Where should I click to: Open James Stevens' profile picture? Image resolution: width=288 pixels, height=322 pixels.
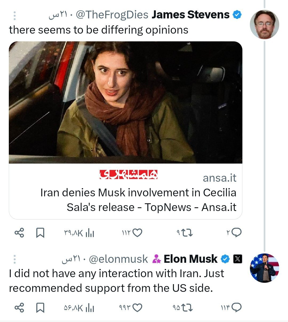pos(264,25)
